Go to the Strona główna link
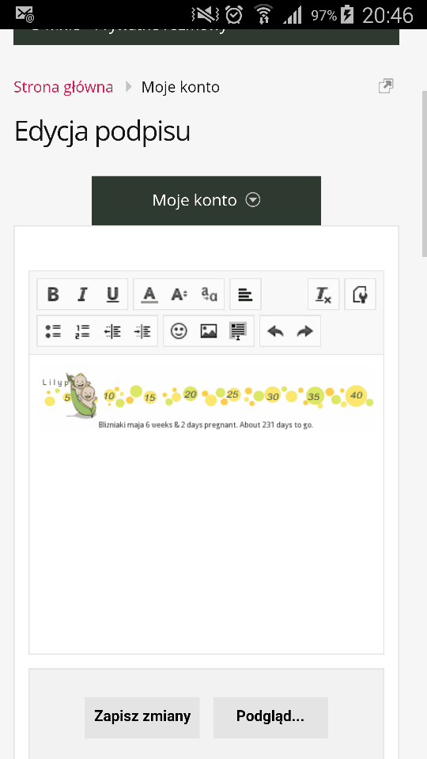 pyautogui.click(x=63, y=87)
